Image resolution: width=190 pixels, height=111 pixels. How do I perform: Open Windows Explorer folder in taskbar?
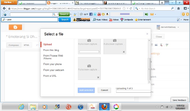pos(33,107)
